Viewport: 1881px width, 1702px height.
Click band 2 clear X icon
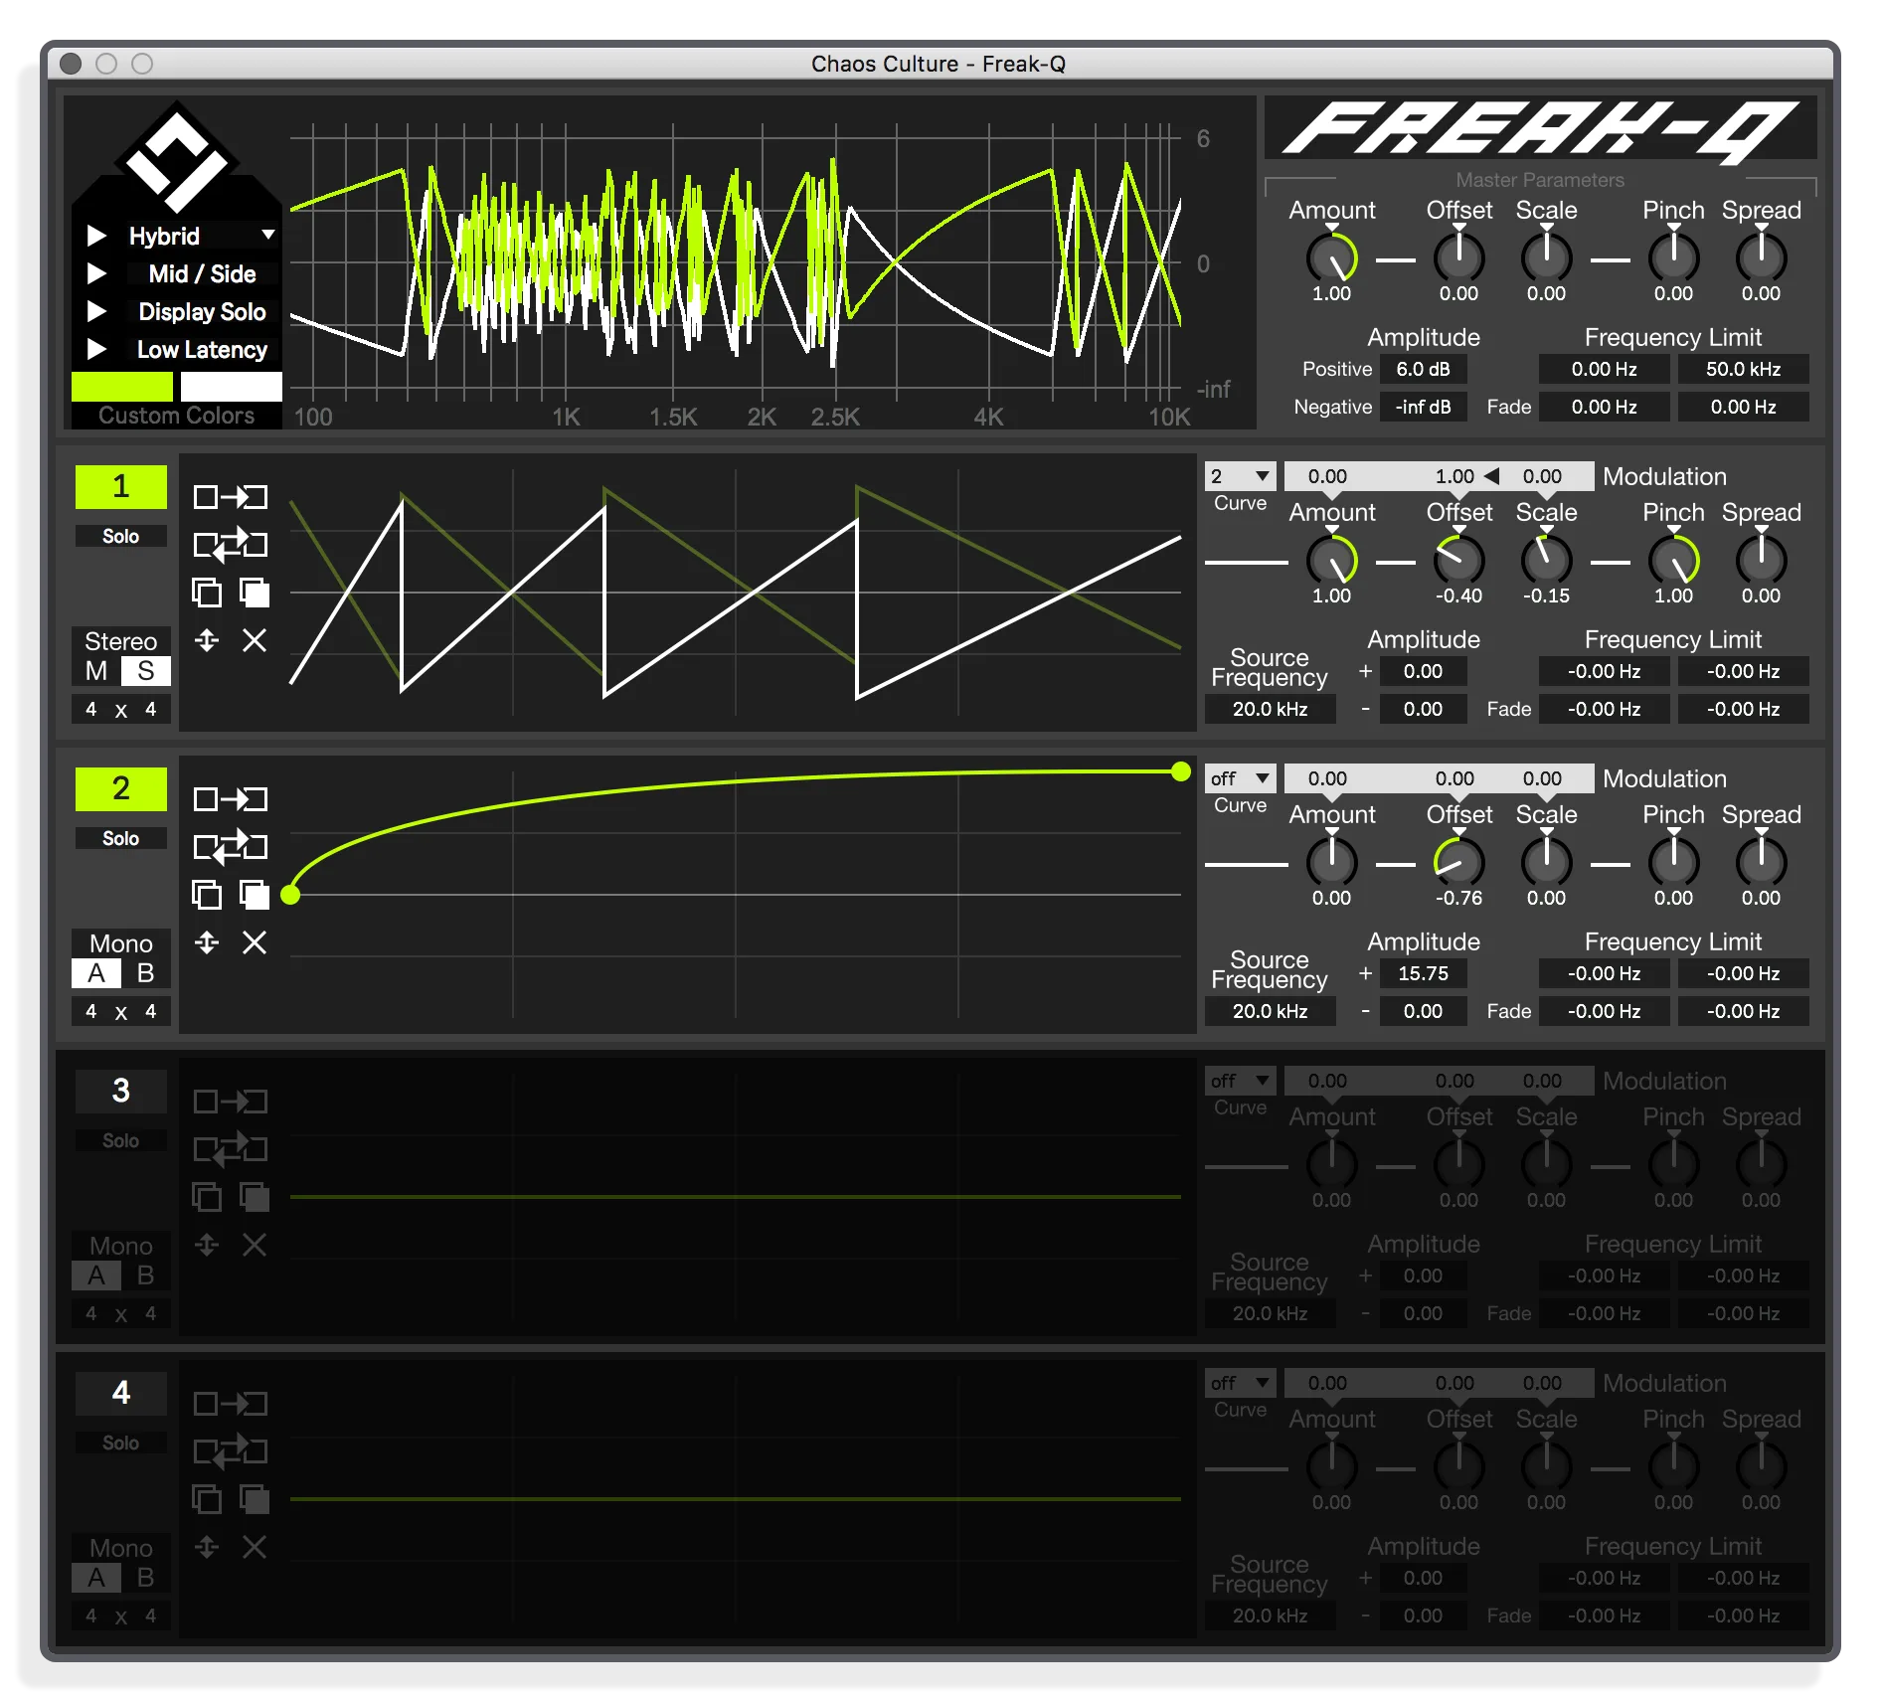[255, 942]
